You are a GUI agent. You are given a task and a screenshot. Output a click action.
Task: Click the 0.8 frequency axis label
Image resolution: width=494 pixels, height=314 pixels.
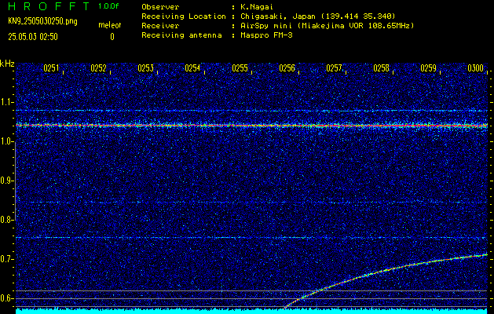coord(6,220)
